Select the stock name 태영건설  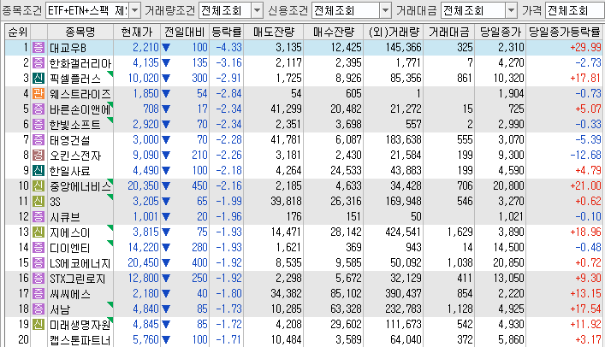click(x=70, y=140)
